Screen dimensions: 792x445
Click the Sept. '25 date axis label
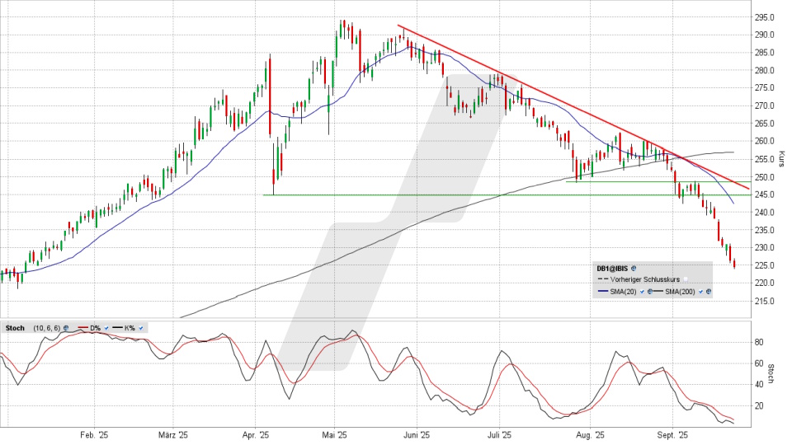[x=673, y=435]
